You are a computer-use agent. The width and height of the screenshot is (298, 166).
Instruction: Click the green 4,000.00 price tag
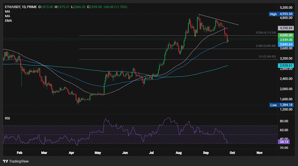point(286,35)
